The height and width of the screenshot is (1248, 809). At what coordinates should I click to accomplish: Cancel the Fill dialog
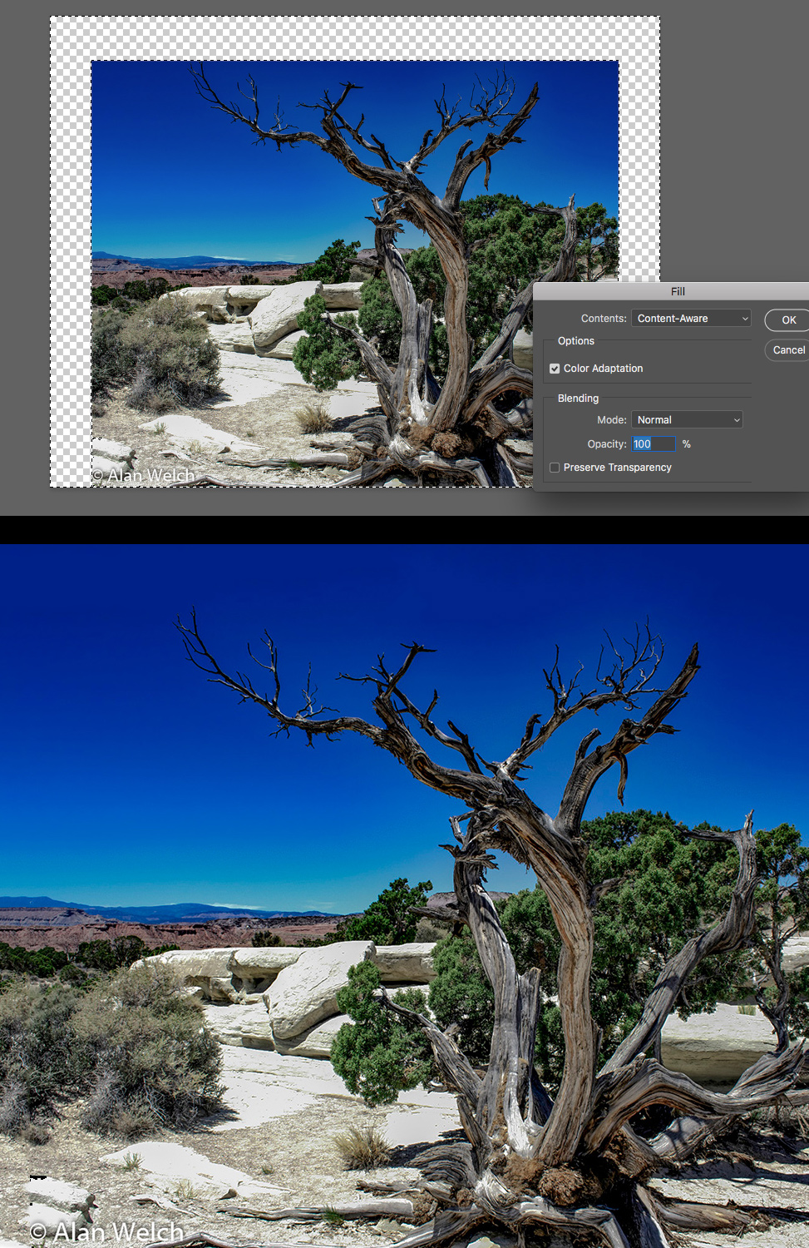coord(787,350)
